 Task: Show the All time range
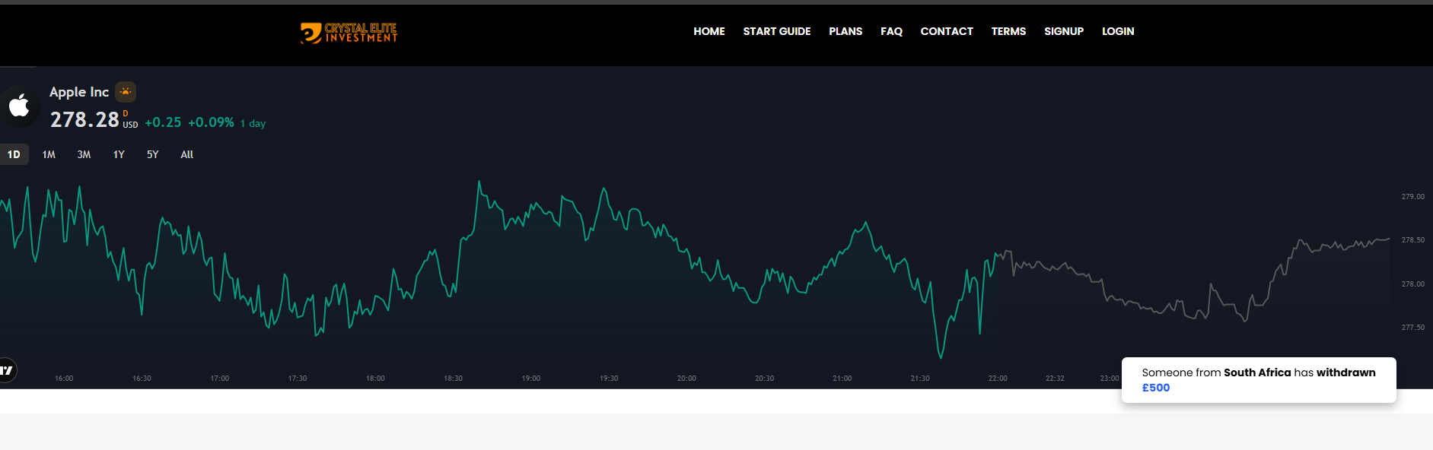(x=186, y=154)
